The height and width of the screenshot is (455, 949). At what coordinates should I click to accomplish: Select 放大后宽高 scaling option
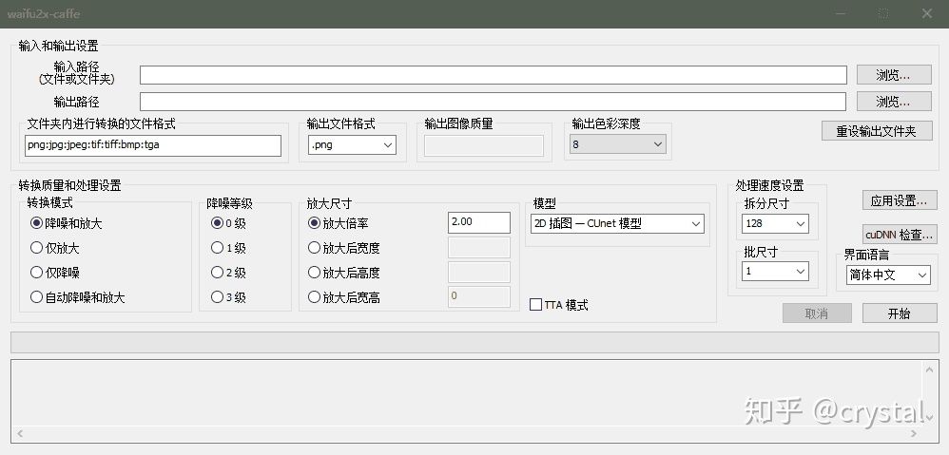click(344, 297)
